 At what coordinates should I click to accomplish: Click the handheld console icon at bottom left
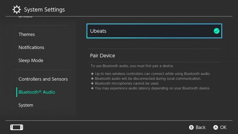[17, 127]
